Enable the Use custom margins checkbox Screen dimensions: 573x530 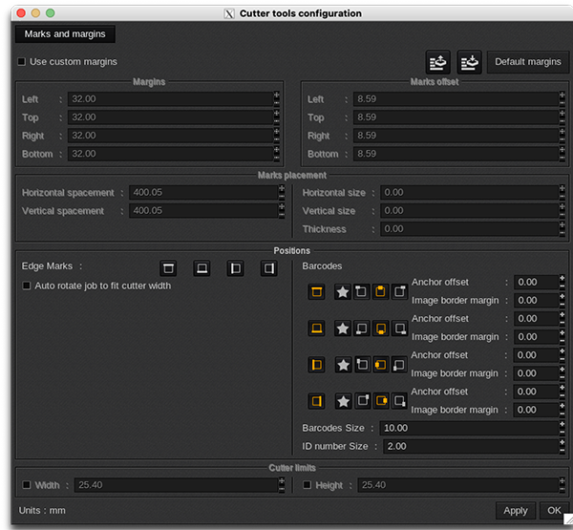[22, 62]
